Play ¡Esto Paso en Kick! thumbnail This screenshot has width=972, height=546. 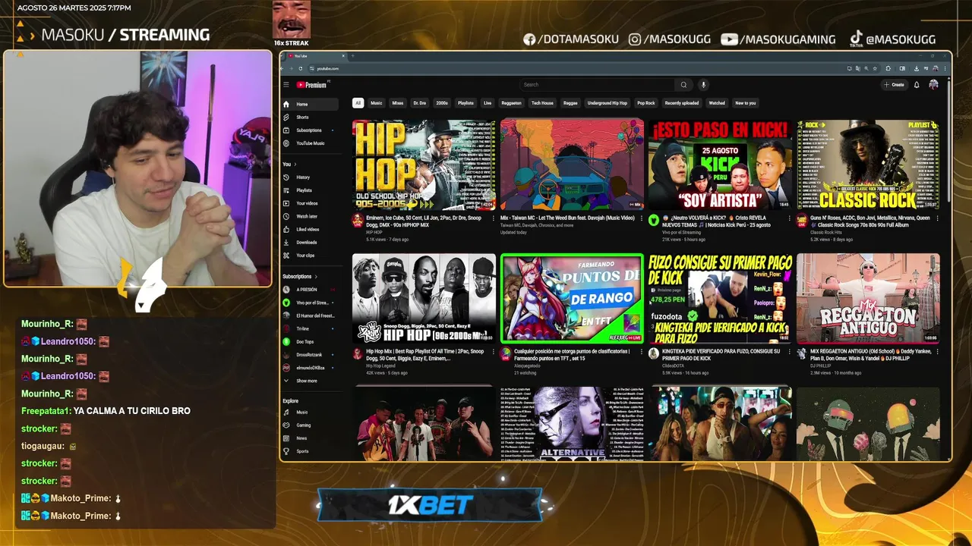pos(720,165)
